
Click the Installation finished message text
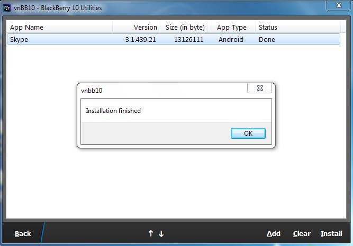pos(113,111)
